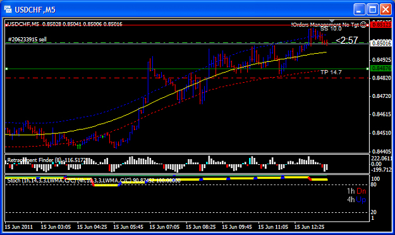Click the 0.84820 price scale value
Screen dimensions: 395x235
[382, 78]
